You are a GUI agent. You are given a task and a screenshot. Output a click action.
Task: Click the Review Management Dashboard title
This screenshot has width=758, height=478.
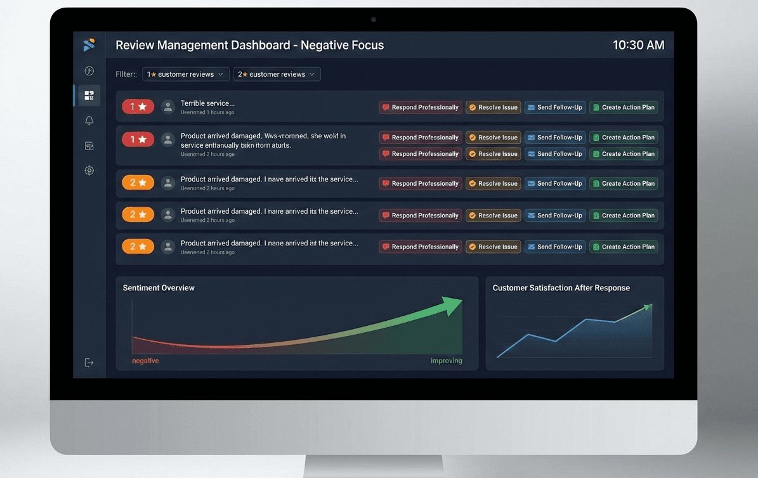pyautogui.click(x=249, y=44)
